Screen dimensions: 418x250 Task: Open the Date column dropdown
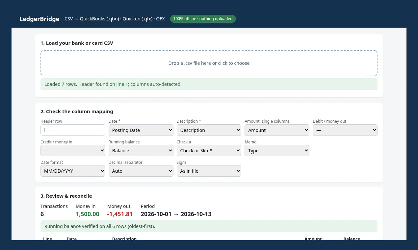coord(141,130)
